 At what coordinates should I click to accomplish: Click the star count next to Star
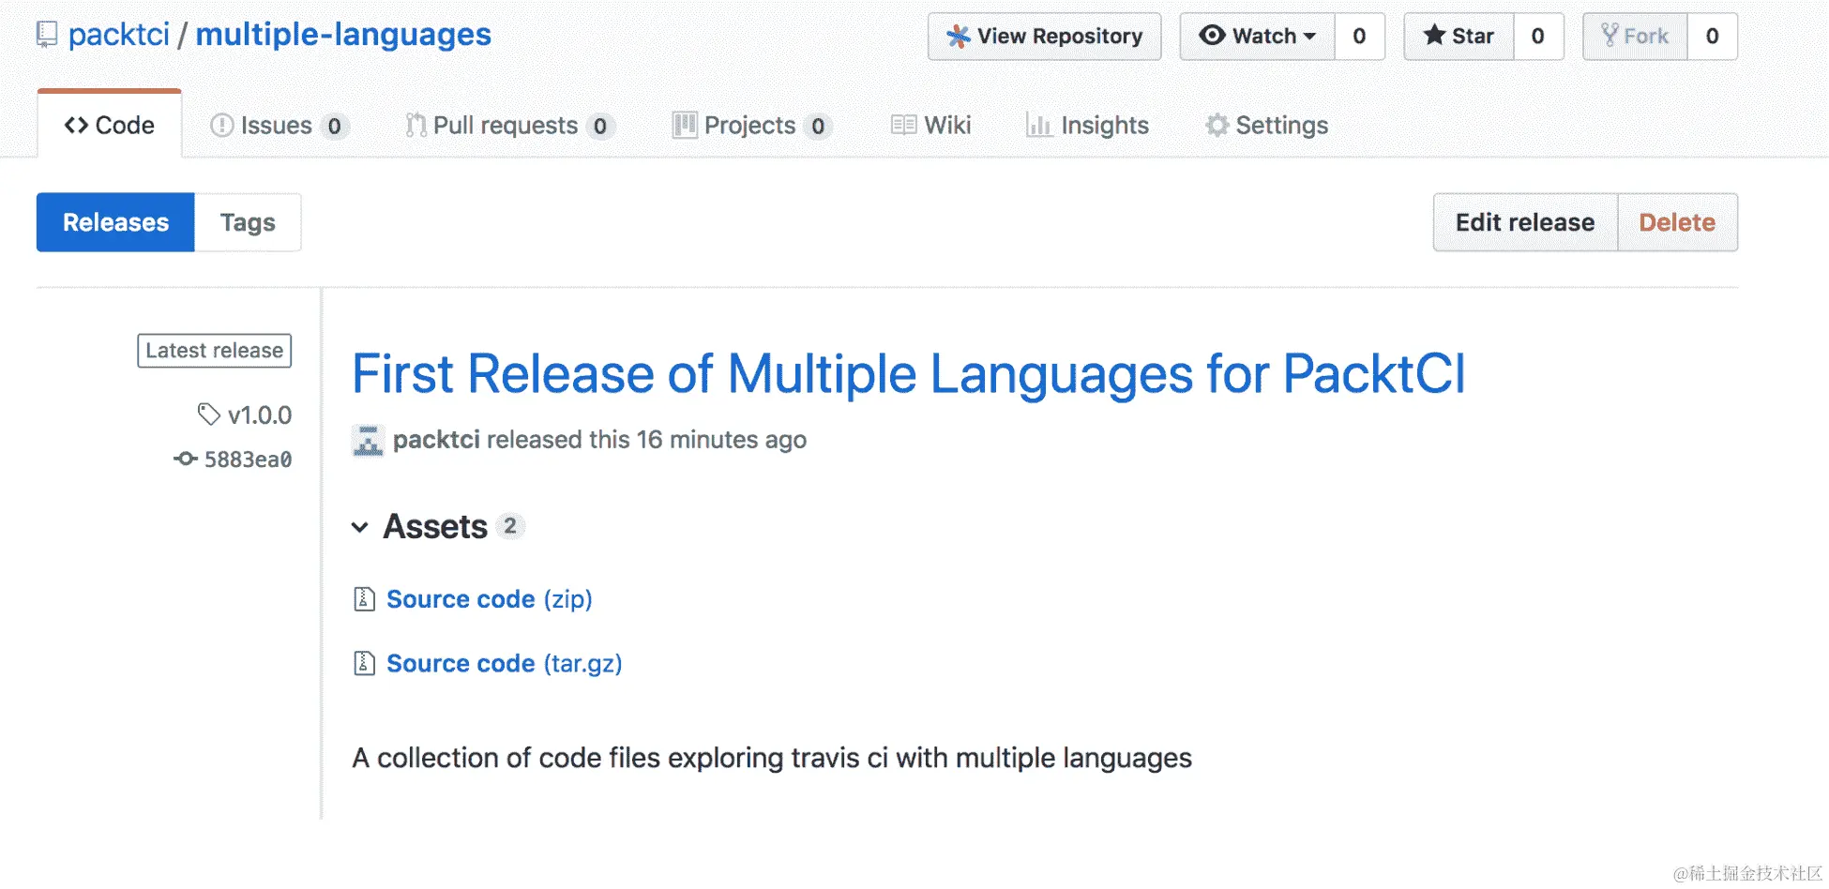1538,37
